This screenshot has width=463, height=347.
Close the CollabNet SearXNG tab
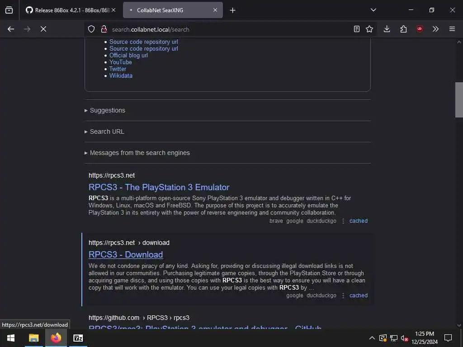click(x=215, y=10)
